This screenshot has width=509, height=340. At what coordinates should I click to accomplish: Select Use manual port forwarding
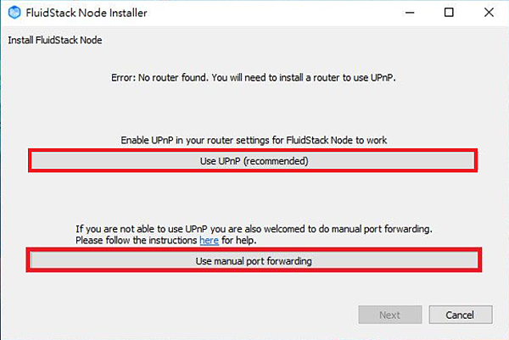point(254,260)
